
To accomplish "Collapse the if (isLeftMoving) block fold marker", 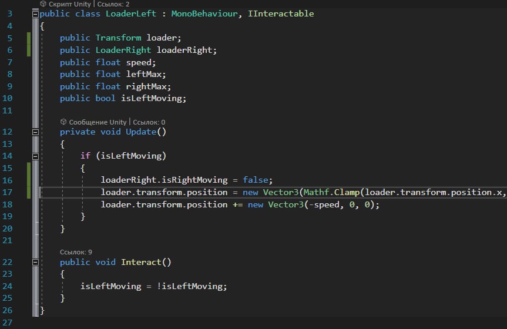I will 36,156.
